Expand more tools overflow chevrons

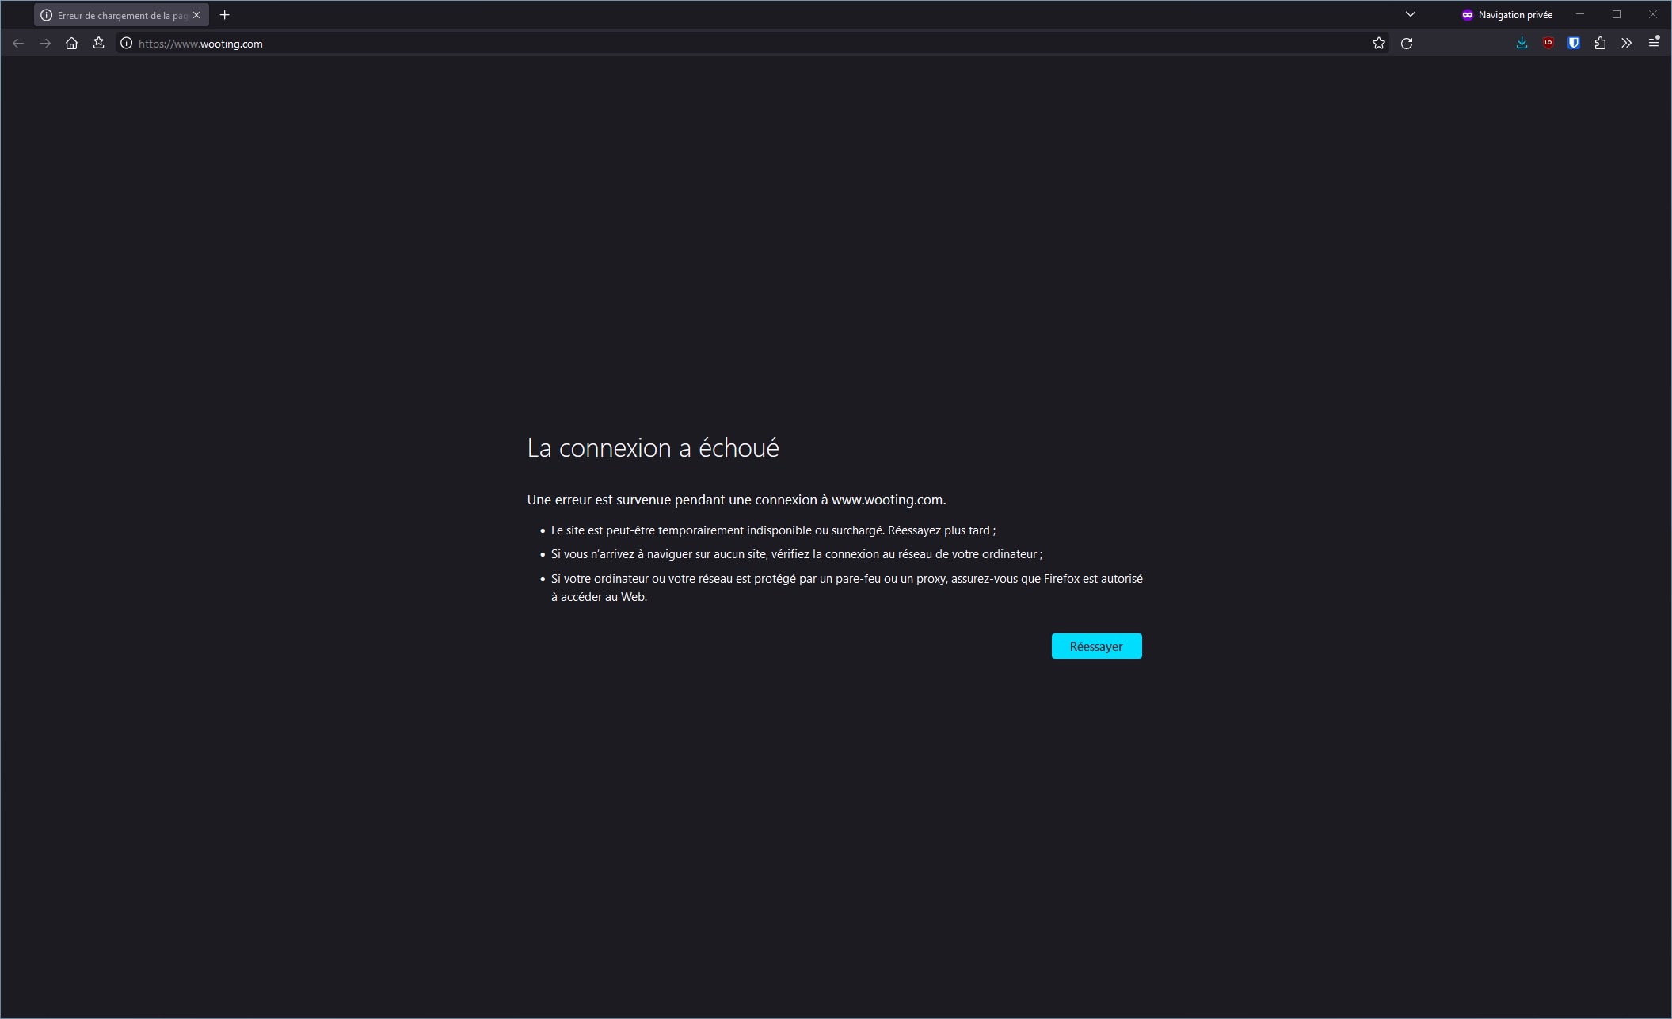tap(1626, 44)
